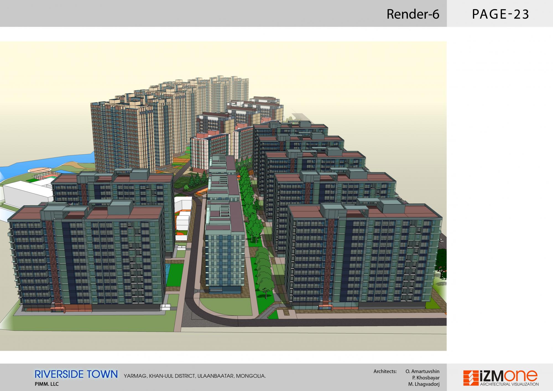
Task: Click architect name 'P. Khosbayar'
Action: pos(426,378)
